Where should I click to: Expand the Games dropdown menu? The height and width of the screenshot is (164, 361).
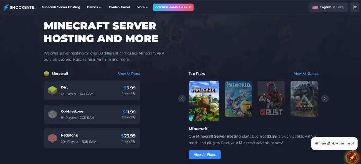tap(94, 7)
